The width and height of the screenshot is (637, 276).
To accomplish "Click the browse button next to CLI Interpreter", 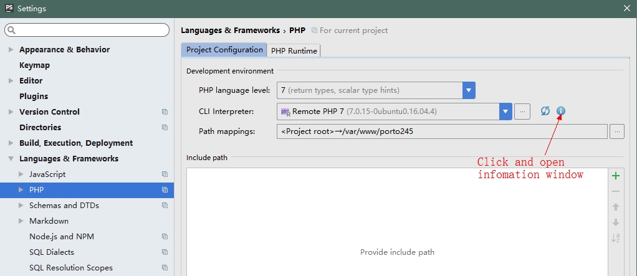I will click(523, 112).
